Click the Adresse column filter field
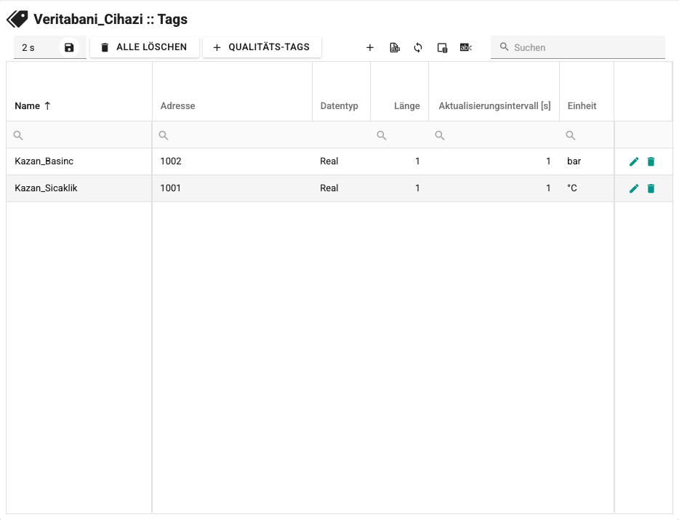This screenshot has height=520, width=679. (x=232, y=135)
